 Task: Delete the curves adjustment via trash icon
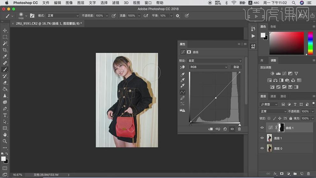239,129
